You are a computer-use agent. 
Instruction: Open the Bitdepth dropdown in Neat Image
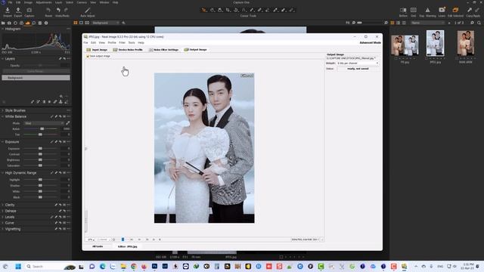358,63
